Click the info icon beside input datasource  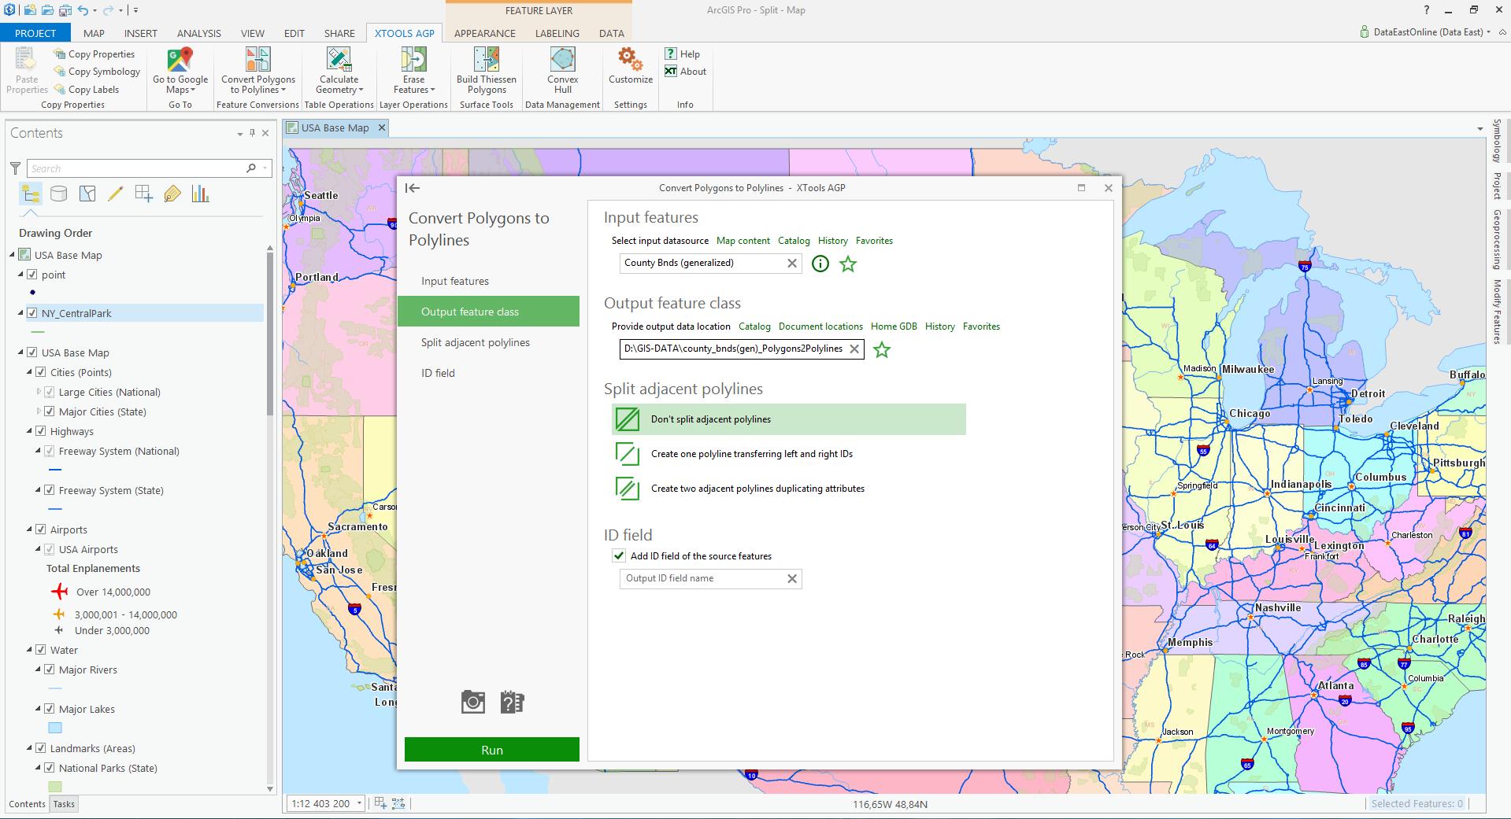[820, 264]
